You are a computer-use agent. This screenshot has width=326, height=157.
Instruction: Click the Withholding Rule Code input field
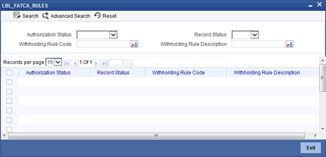103,44
